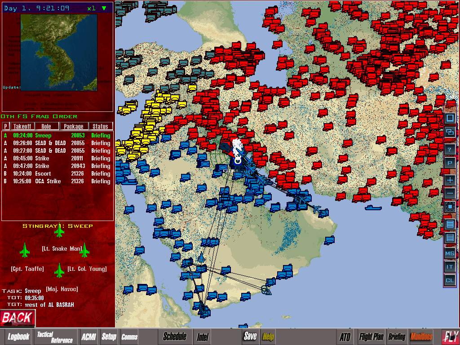
Task: Select the lead aircraft at formation top
Action: click(59, 230)
